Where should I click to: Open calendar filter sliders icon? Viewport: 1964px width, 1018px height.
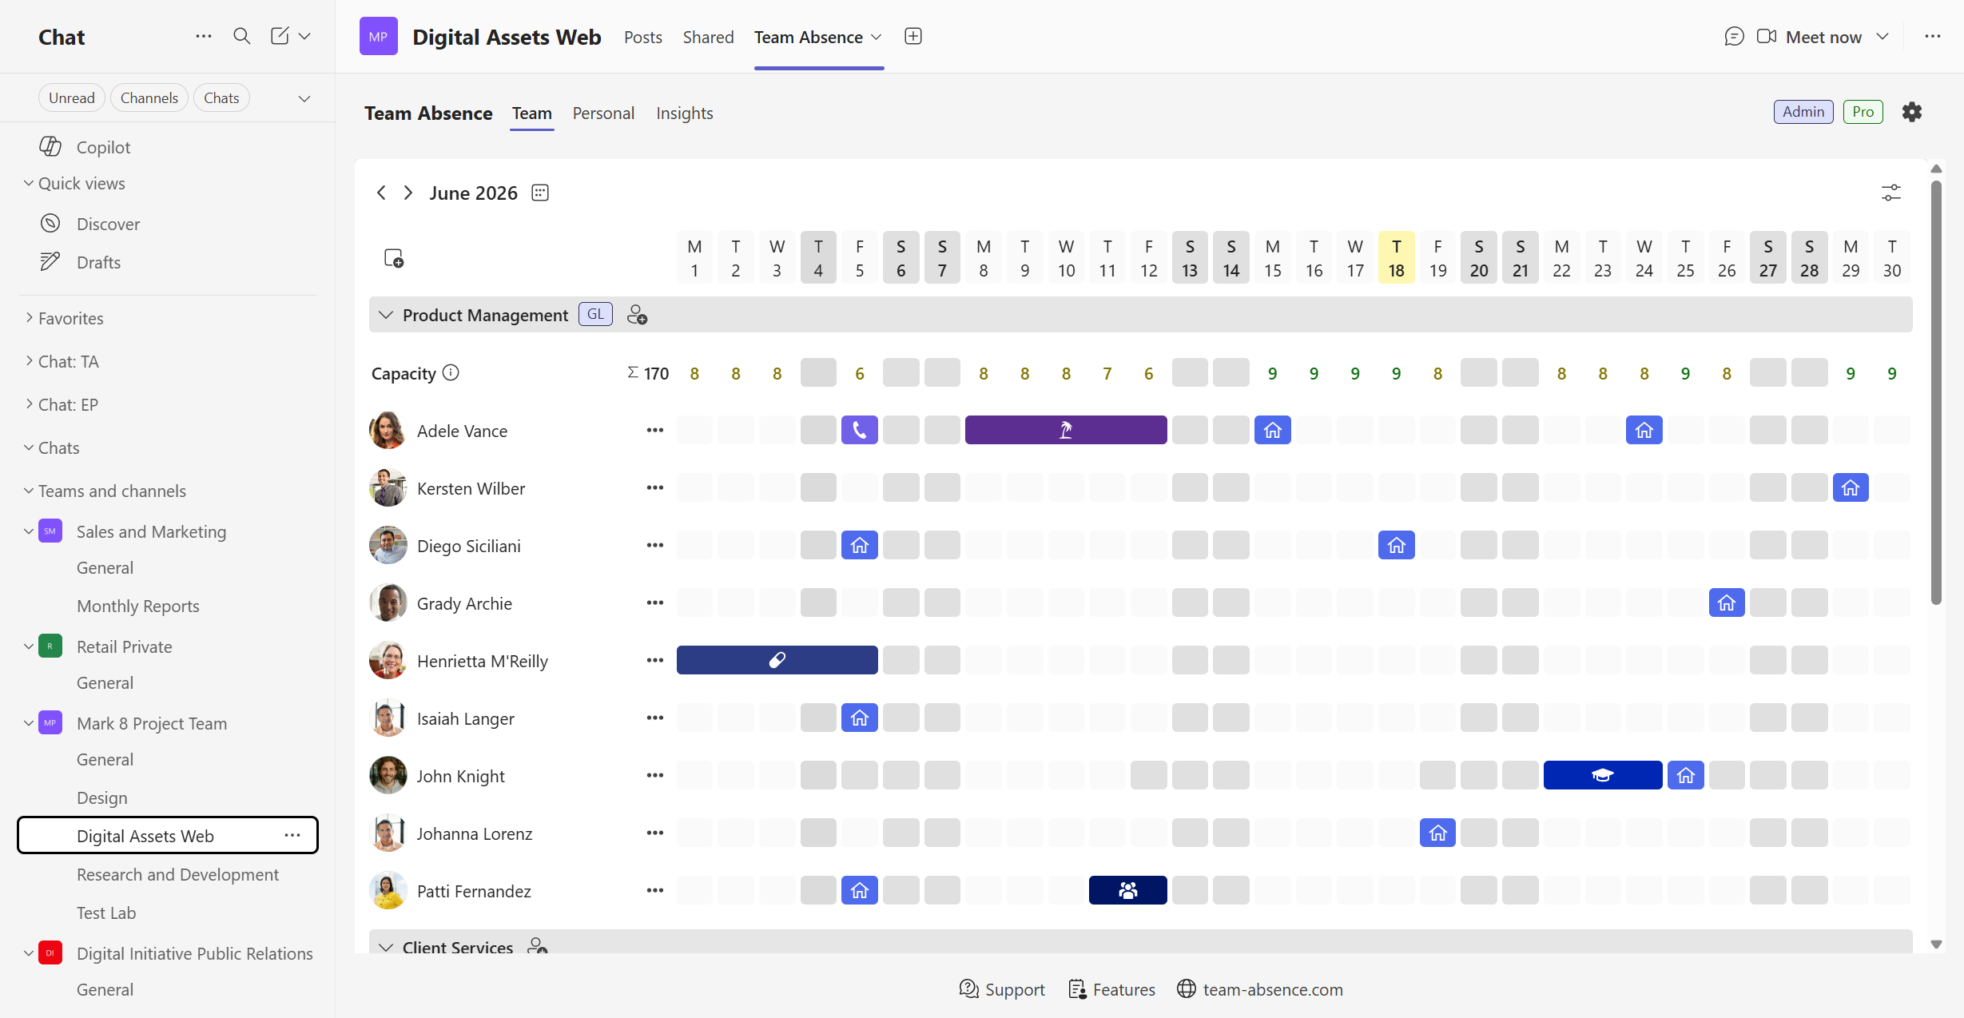click(1891, 193)
